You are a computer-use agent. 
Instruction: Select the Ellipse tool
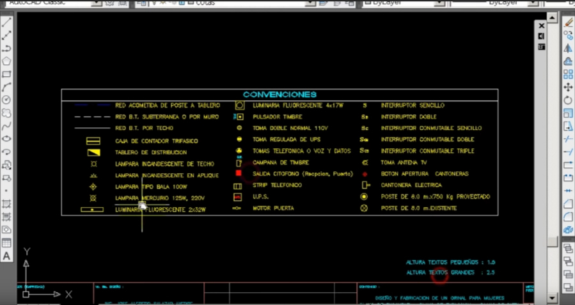[6, 139]
